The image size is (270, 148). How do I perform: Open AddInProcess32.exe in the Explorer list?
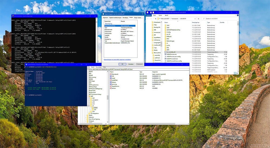point(172,59)
